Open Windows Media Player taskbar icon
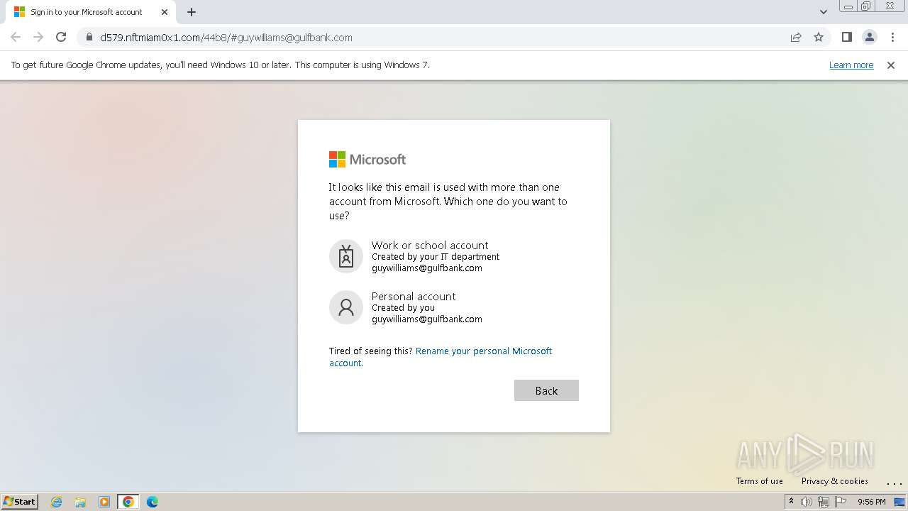Image resolution: width=908 pixels, height=511 pixels. tap(104, 502)
